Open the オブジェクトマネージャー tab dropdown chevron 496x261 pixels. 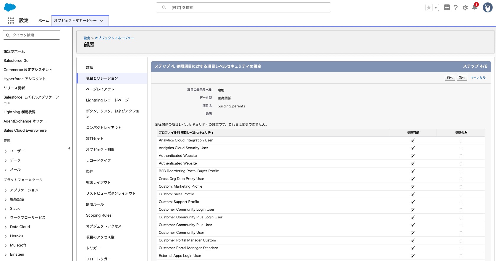[x=101, y=21]
